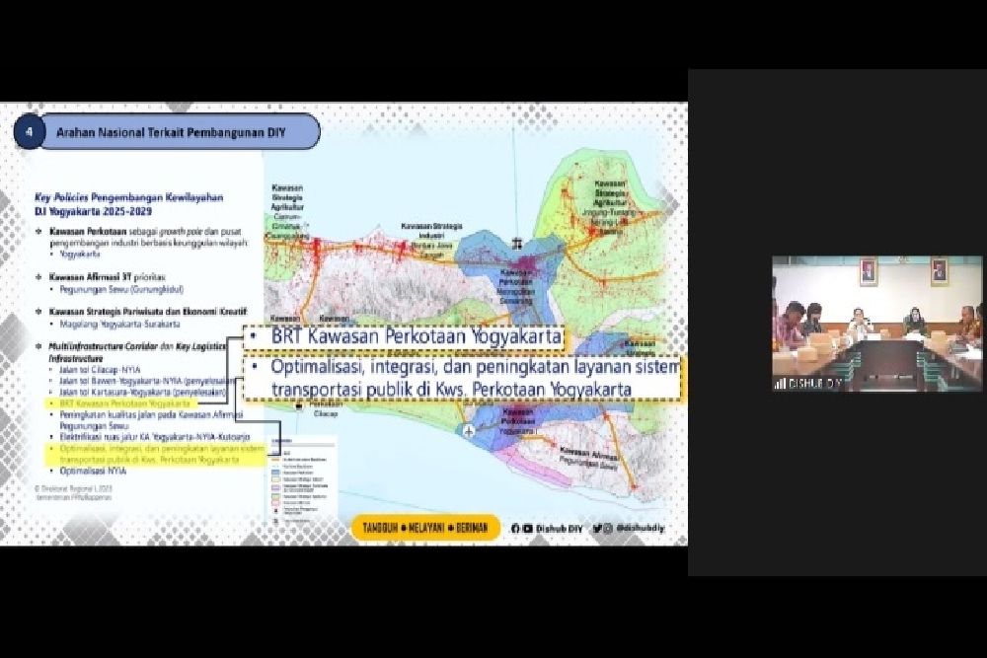Click the Twitter bird icon in footer
Screen dimensions: 987x658
click(597, 529)
